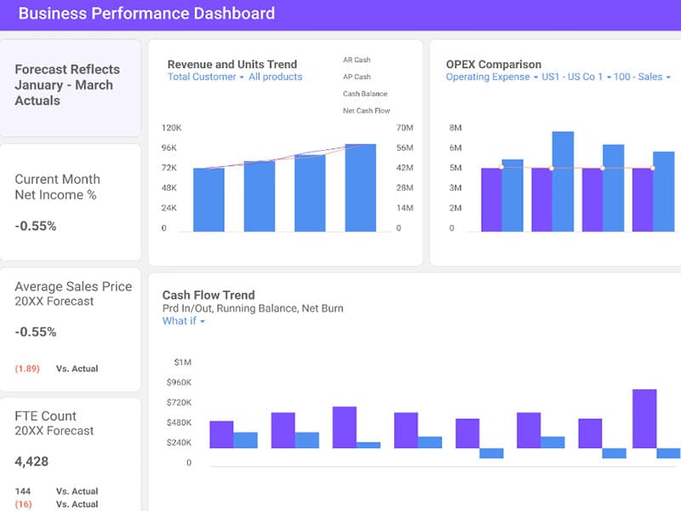Toggle the AP Cash legend item
Image resolution: width=681 pixels, height=511 pixels.
pos(357,77)
